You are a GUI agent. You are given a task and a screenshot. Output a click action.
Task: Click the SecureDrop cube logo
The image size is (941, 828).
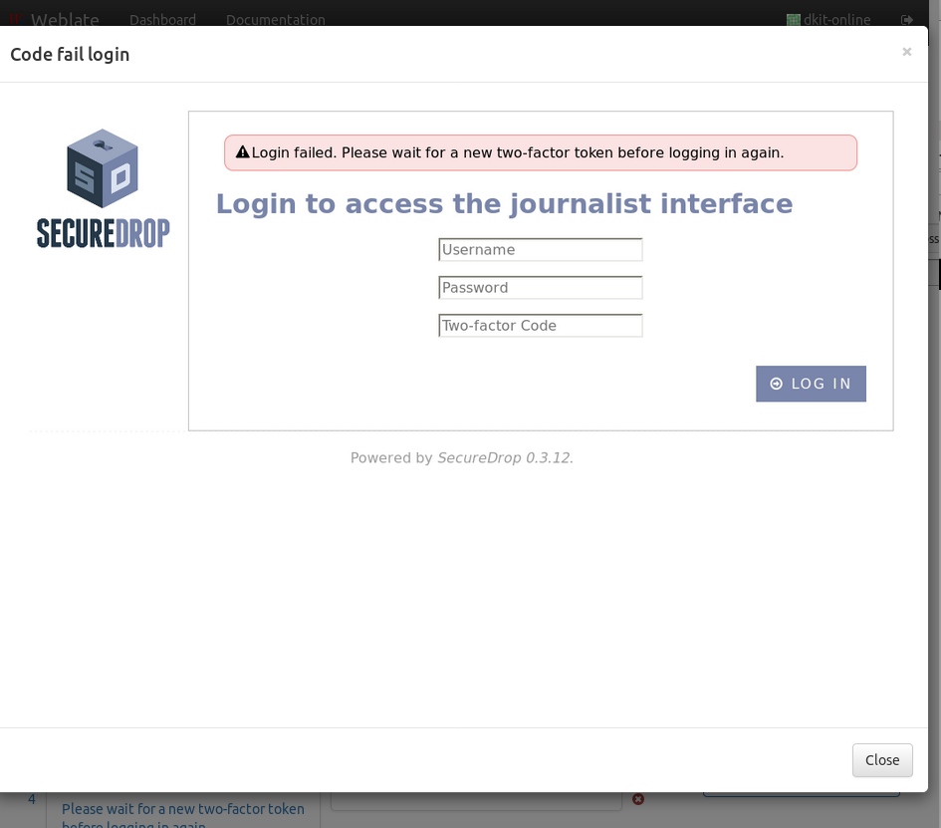(x=103, y=168)
